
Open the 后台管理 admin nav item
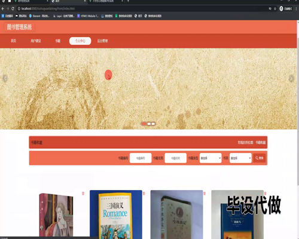click(x=102, y=41)
